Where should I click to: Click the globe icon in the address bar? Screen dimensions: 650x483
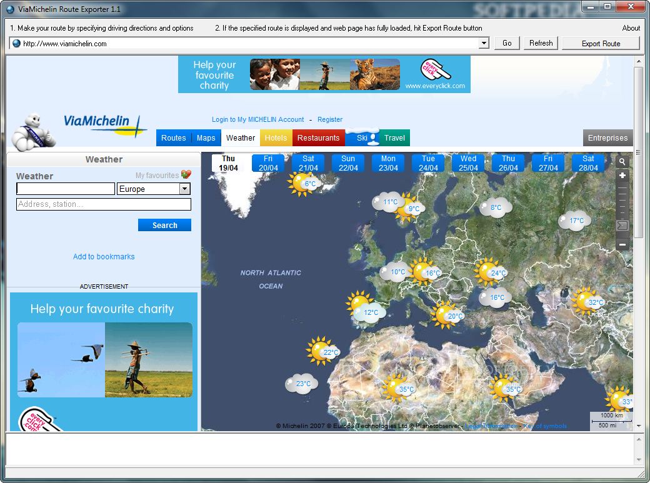(x=16, y=44)
